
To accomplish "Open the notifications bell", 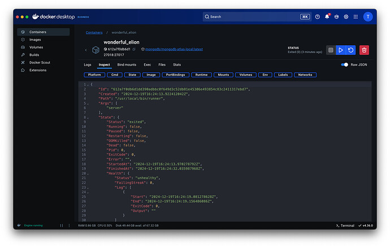I will point(327,17).
